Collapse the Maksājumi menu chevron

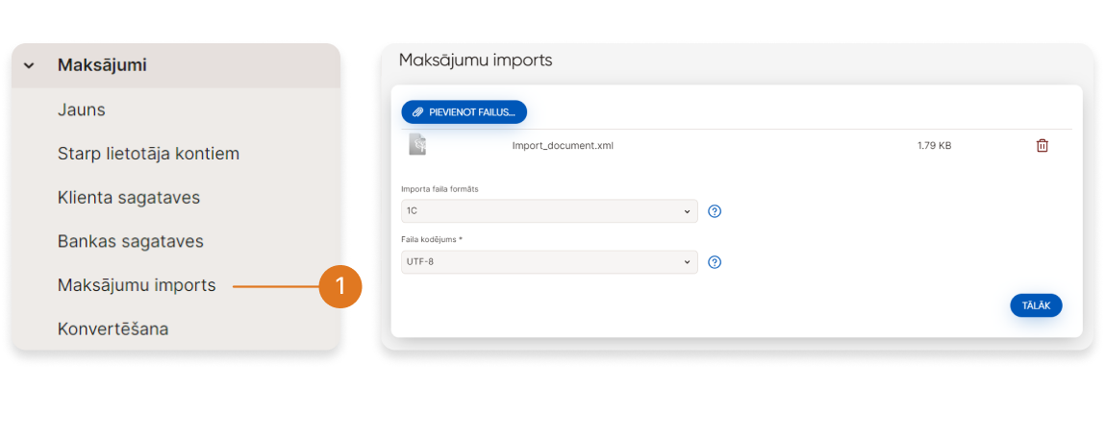[x=29, y=66]
